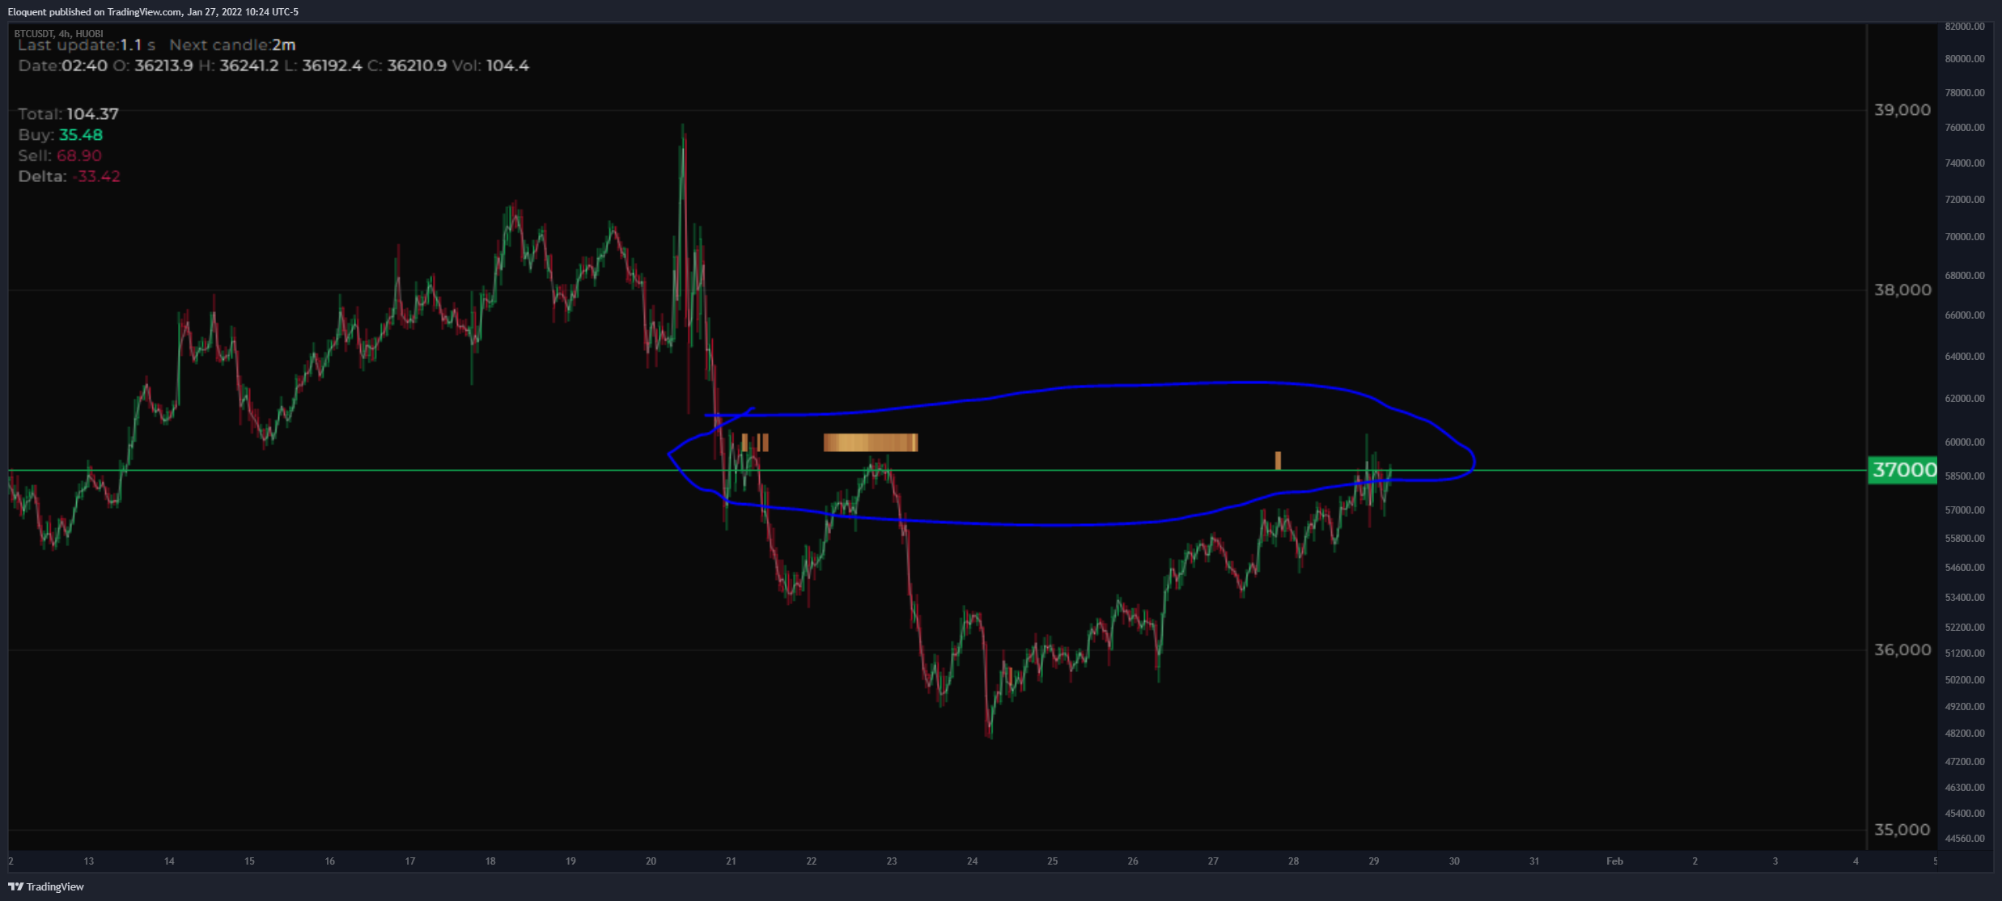
Task: Click date 26 on the time axis
Action: click(x=1132, y=861)
